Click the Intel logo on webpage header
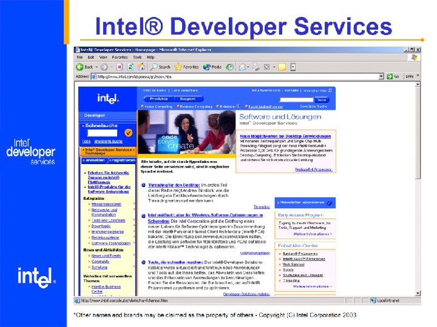Viewport: 437px width, 327px height. click(108, 99)
